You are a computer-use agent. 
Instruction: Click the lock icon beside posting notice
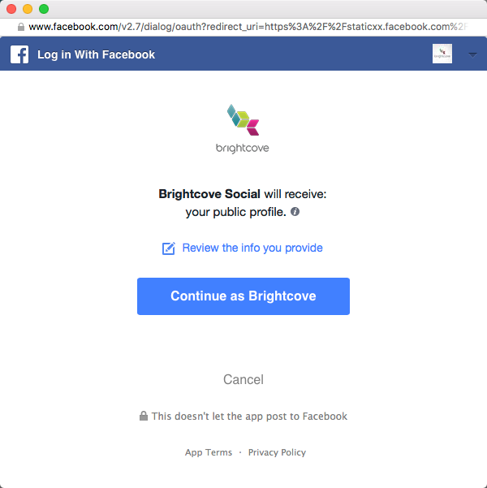pos(144,416)
